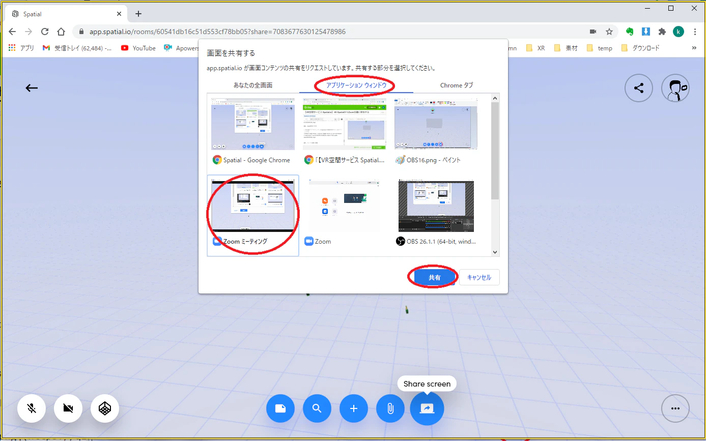Open the attachment paperclip icon
The width and height of the screenshot is (706, 441).
click(x=390, y=408)
